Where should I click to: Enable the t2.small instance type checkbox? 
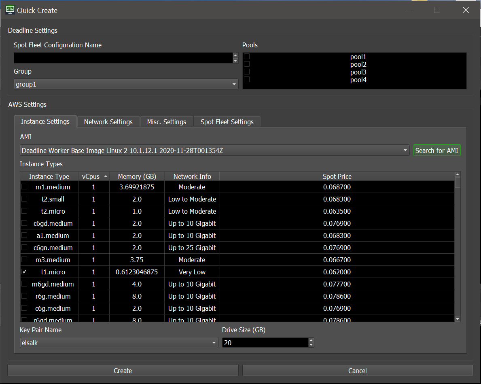25,199
